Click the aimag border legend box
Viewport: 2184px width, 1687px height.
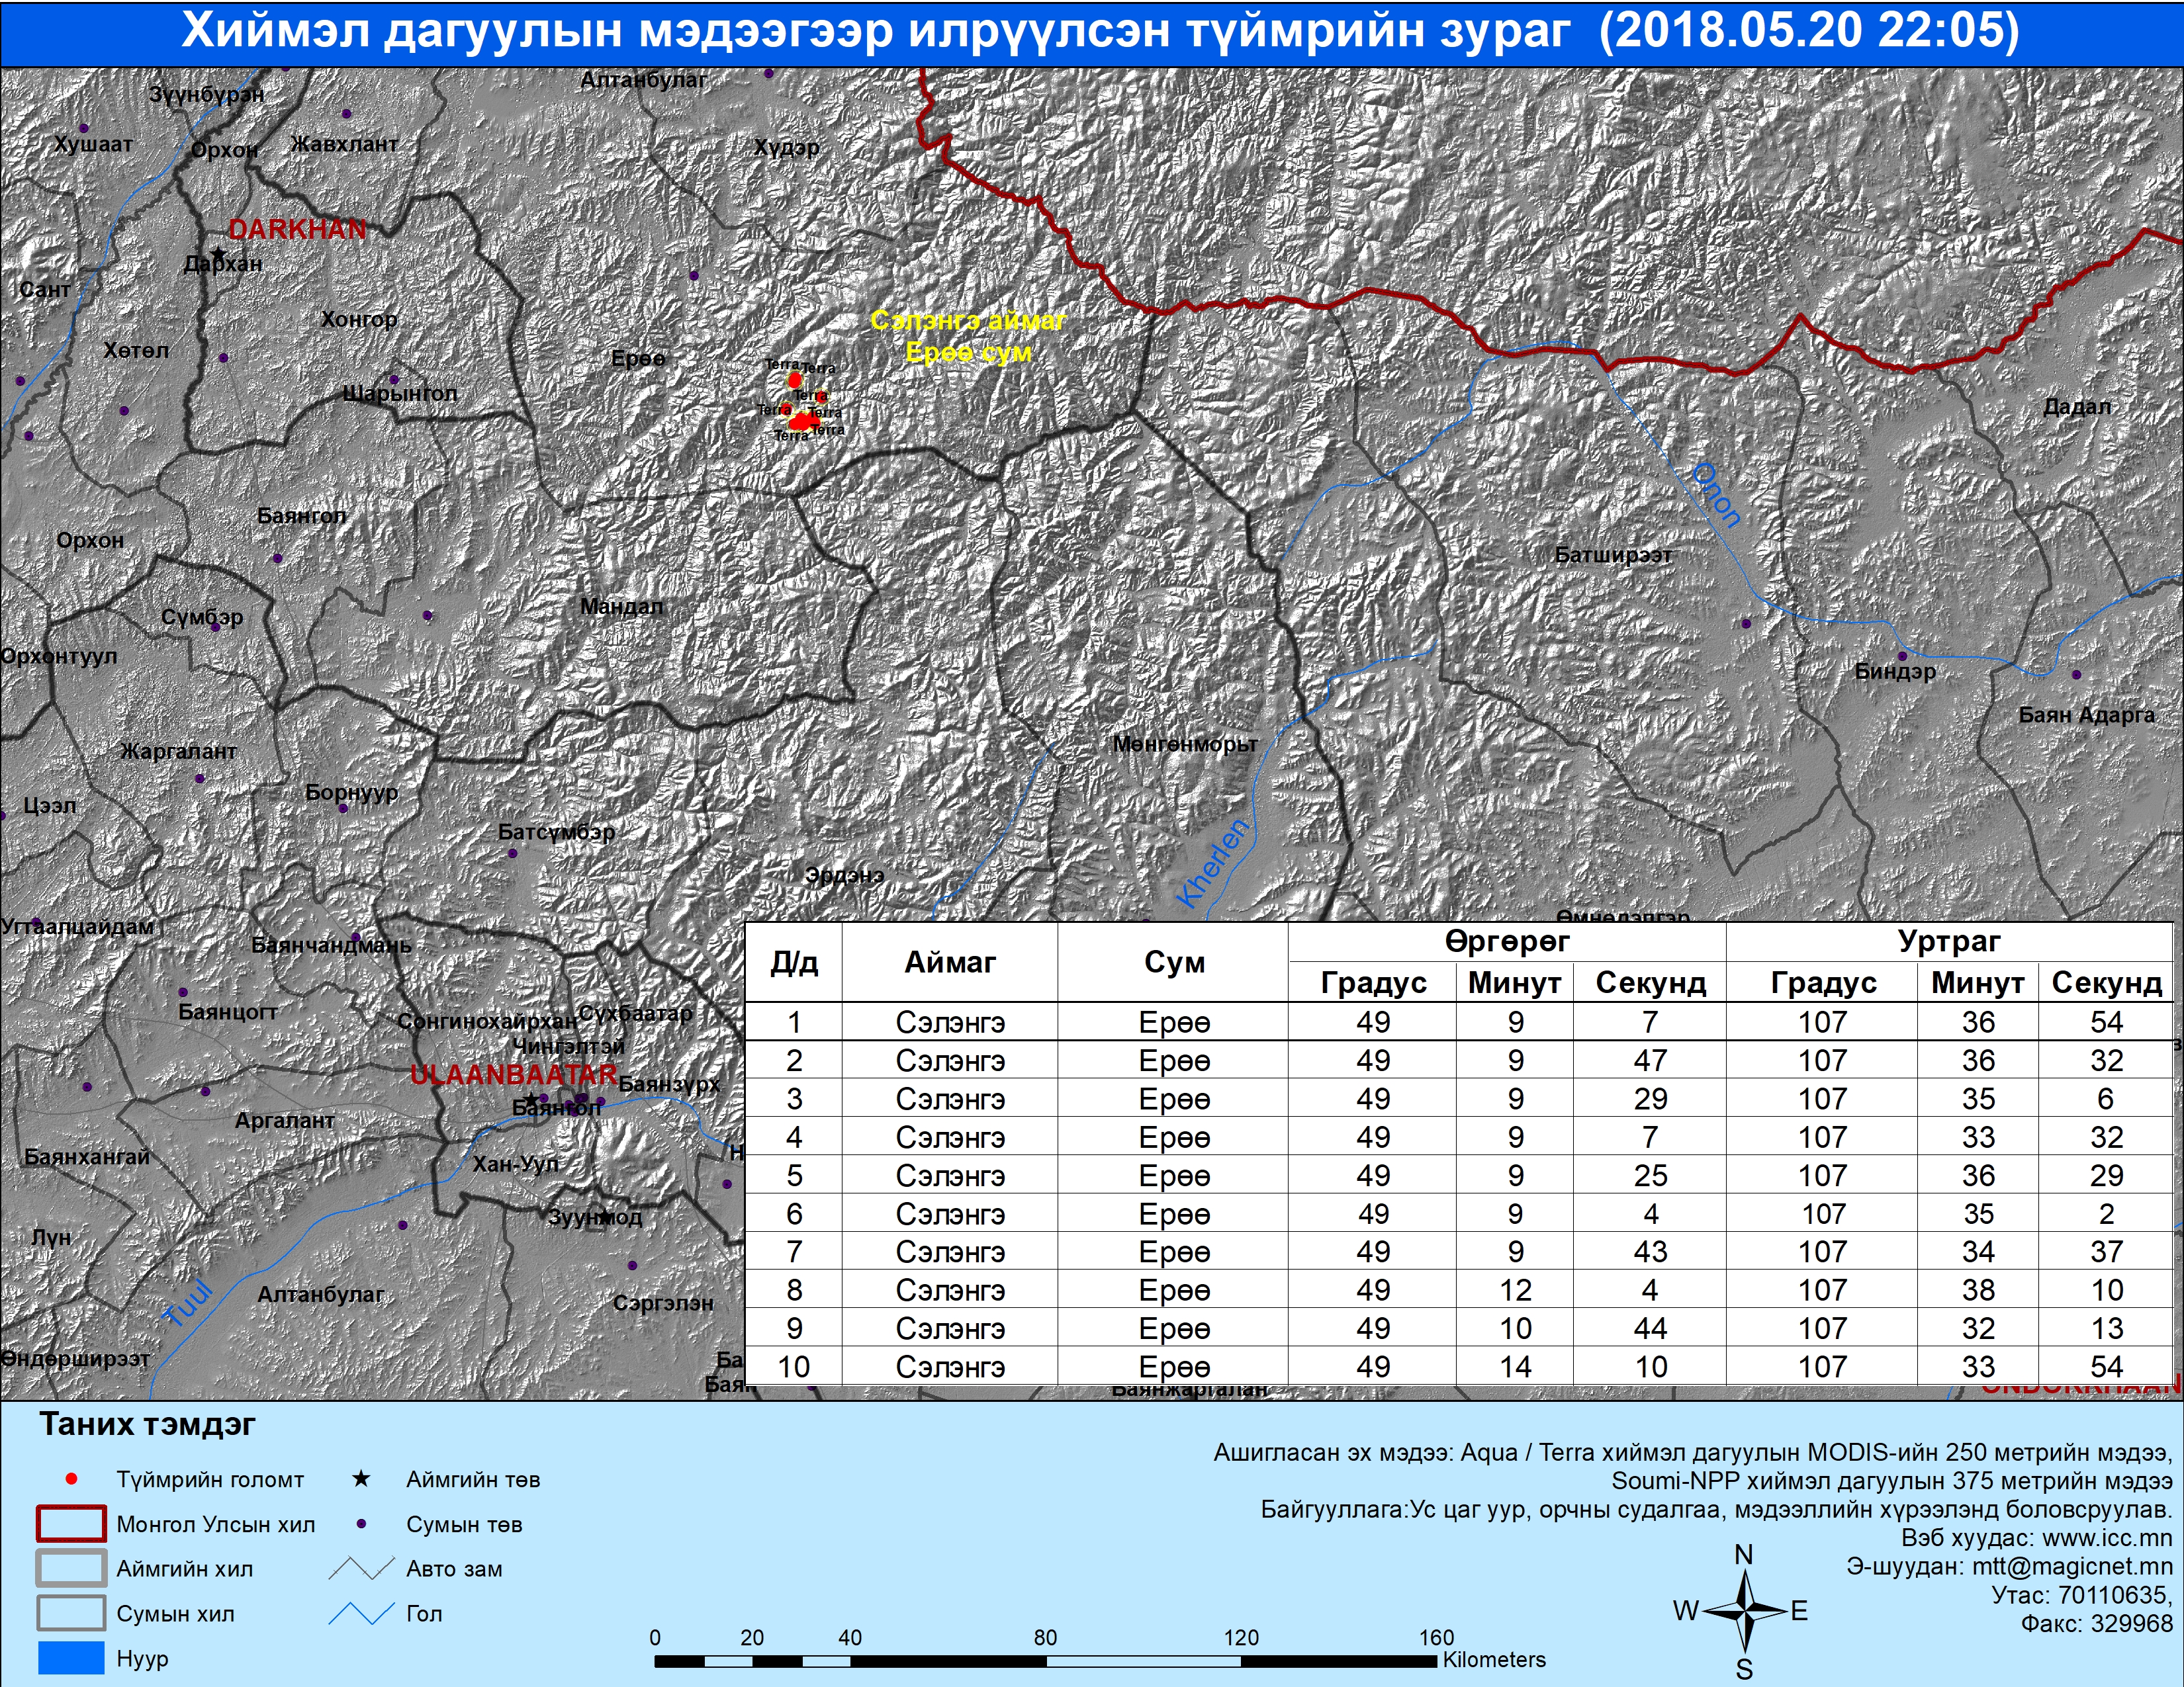[71, 1568]
